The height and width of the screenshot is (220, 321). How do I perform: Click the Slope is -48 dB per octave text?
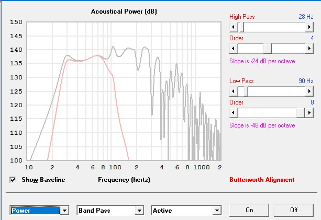(262, 125)
